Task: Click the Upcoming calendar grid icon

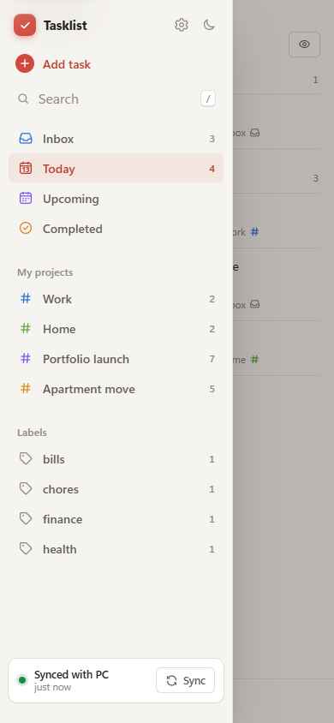Action: pos(26,198)
